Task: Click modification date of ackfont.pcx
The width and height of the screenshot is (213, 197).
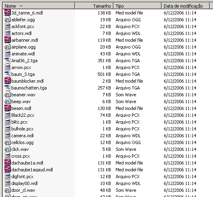Action: (180, 26)
